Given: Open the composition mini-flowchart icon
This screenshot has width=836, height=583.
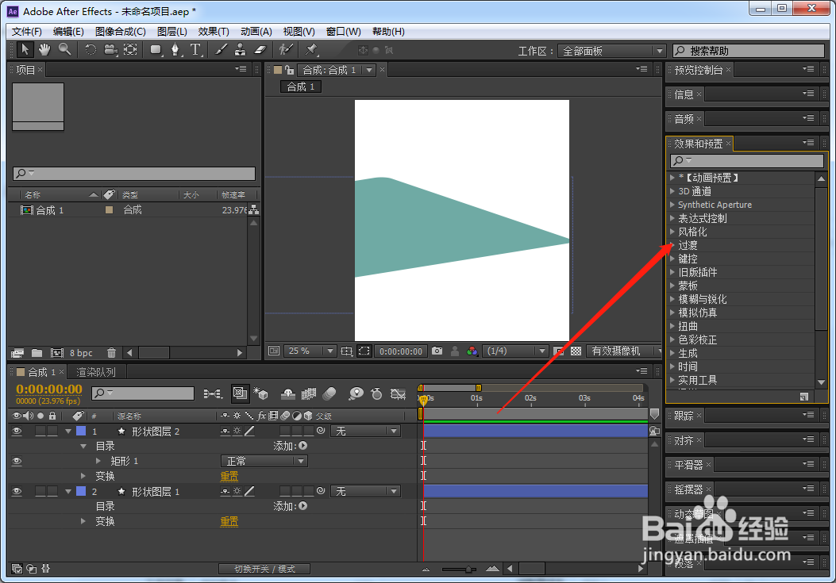Looking at the screenshot, I should (213, 393).
